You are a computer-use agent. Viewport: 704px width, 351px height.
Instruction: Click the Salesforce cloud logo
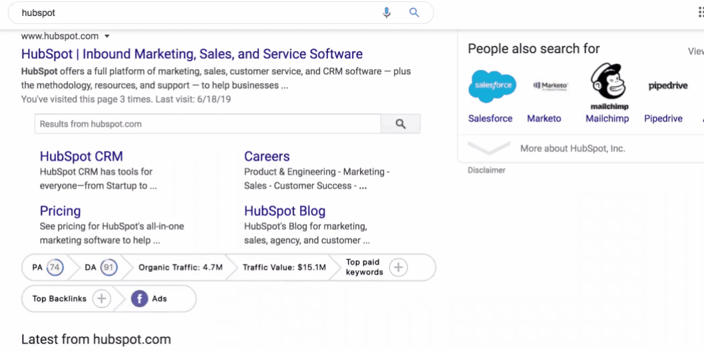click(492, 86)
